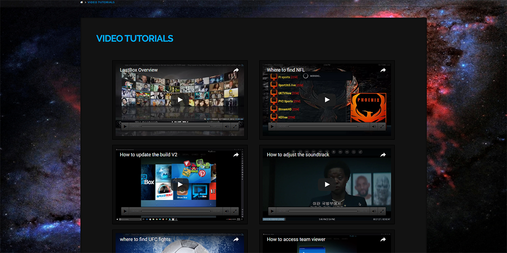
Task: Open the where to find UFC fights title
Action: [145, 240]
